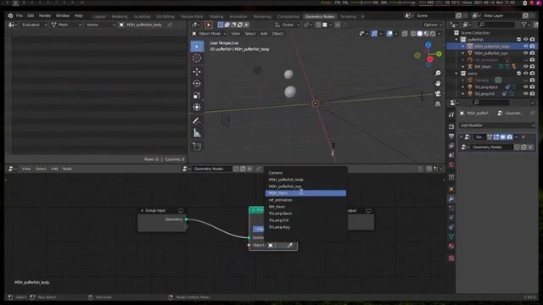
Task: Open the Add Modifier dropdown
Action: (x=497, y=125)
